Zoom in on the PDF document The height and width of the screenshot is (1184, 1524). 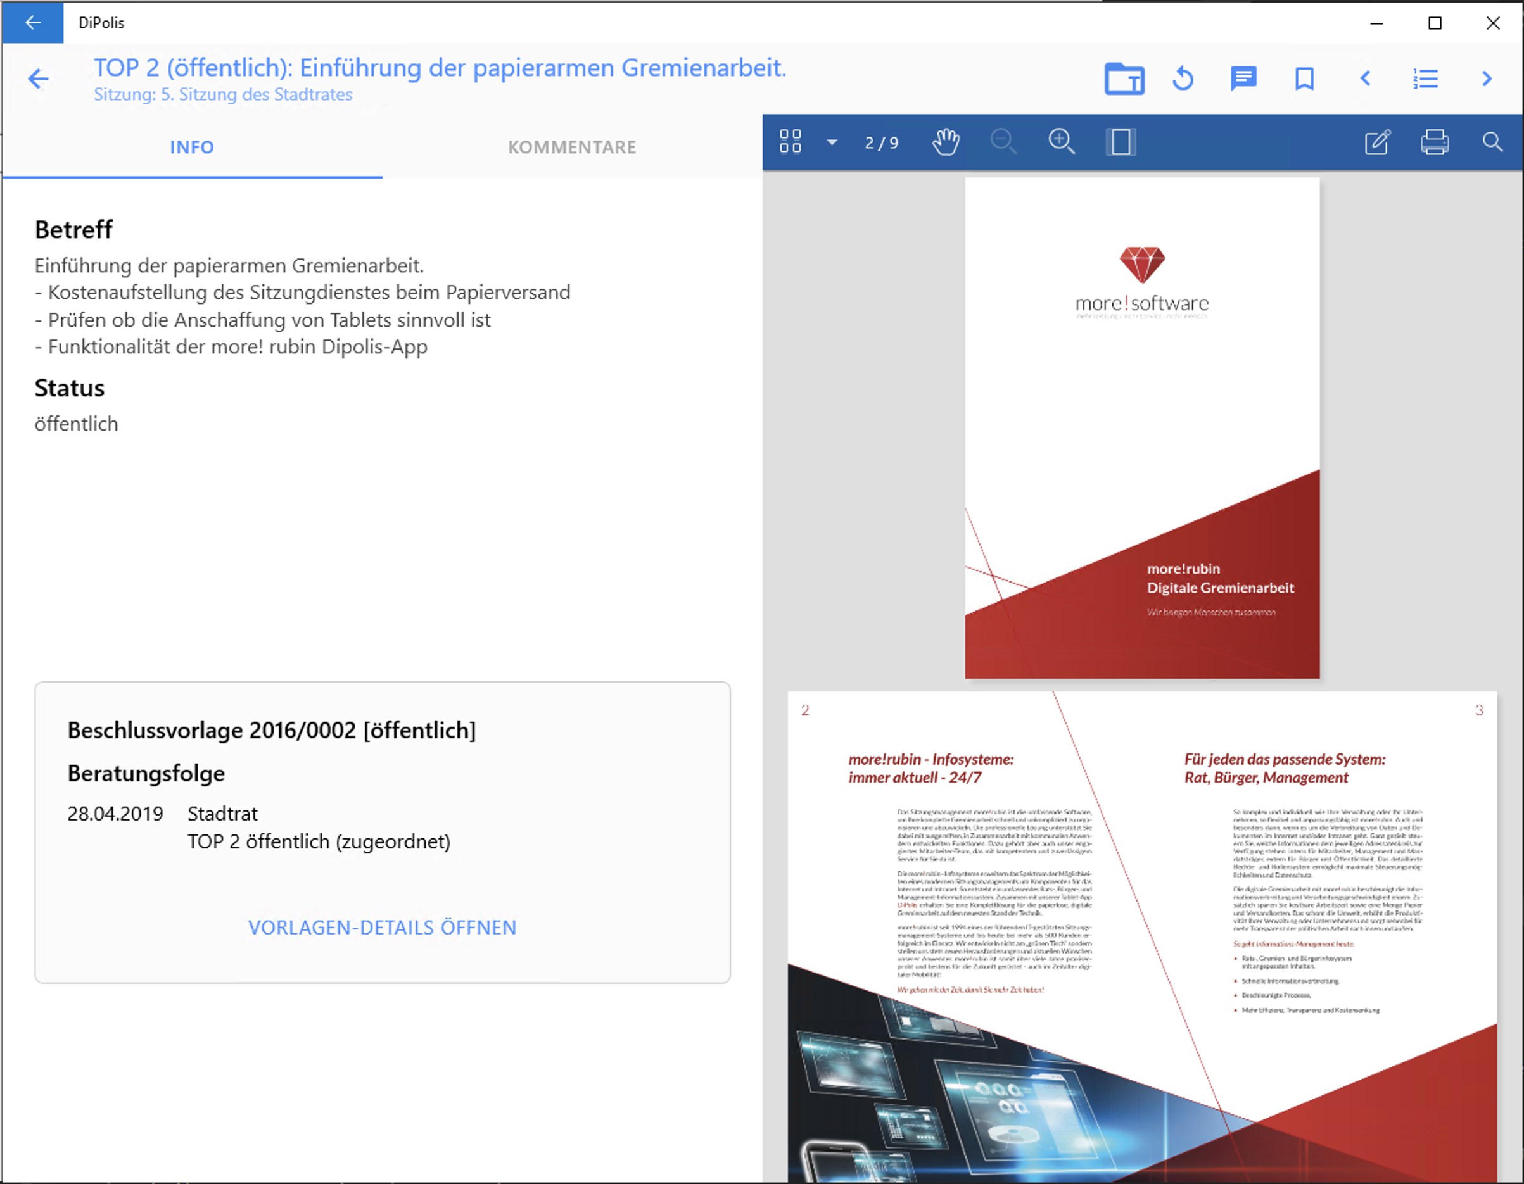1062,142
